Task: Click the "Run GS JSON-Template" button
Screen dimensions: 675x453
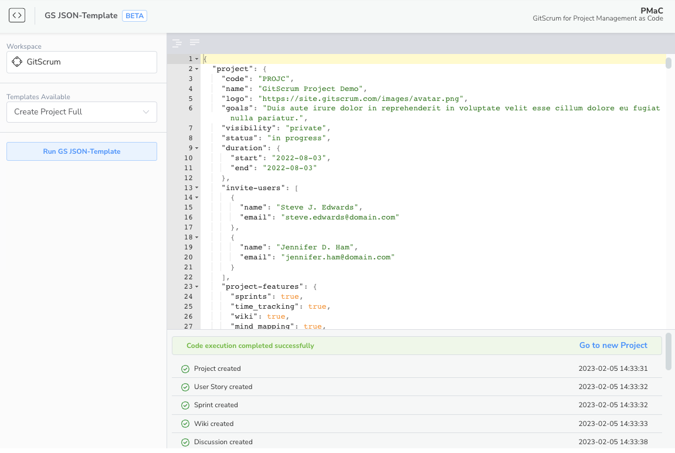Action: tap(82, 151)
